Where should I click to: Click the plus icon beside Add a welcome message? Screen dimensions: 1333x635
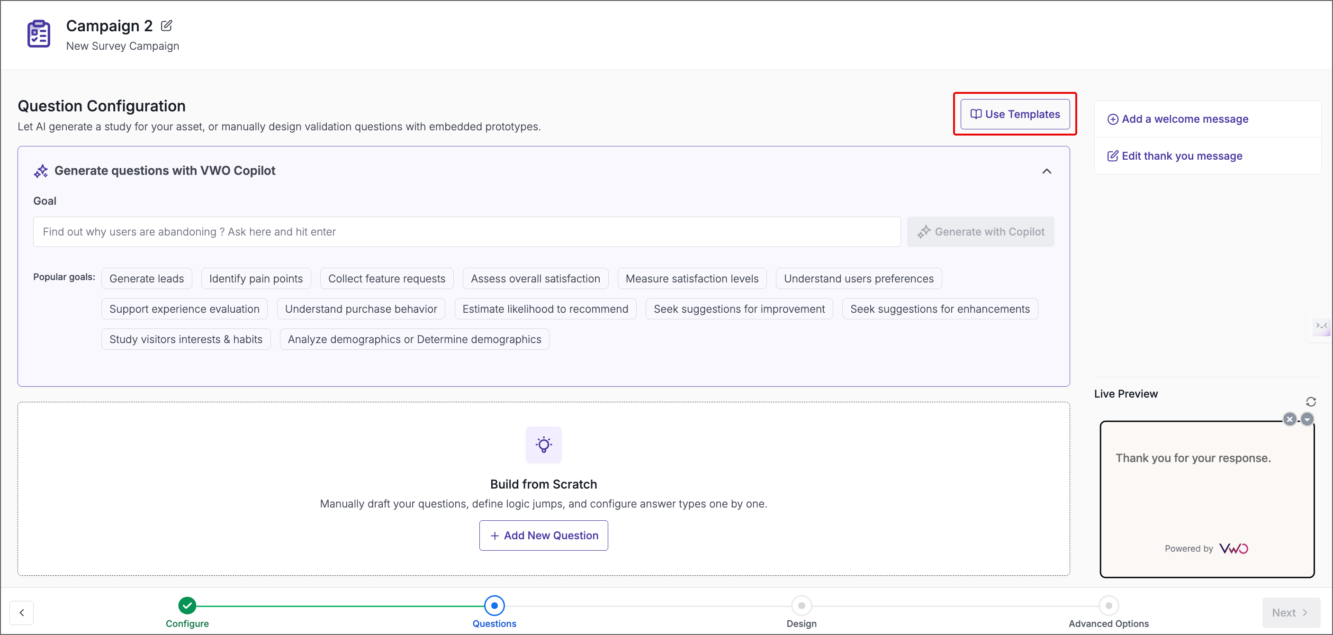(x=1113, y=119)
